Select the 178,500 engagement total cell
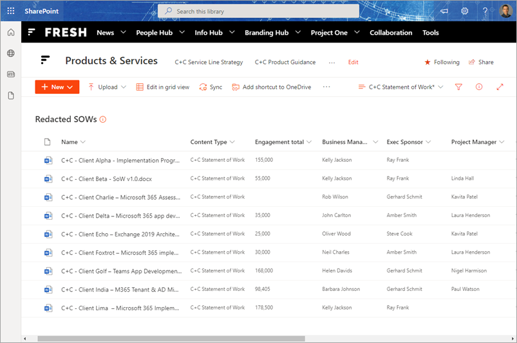 [264, 308]
